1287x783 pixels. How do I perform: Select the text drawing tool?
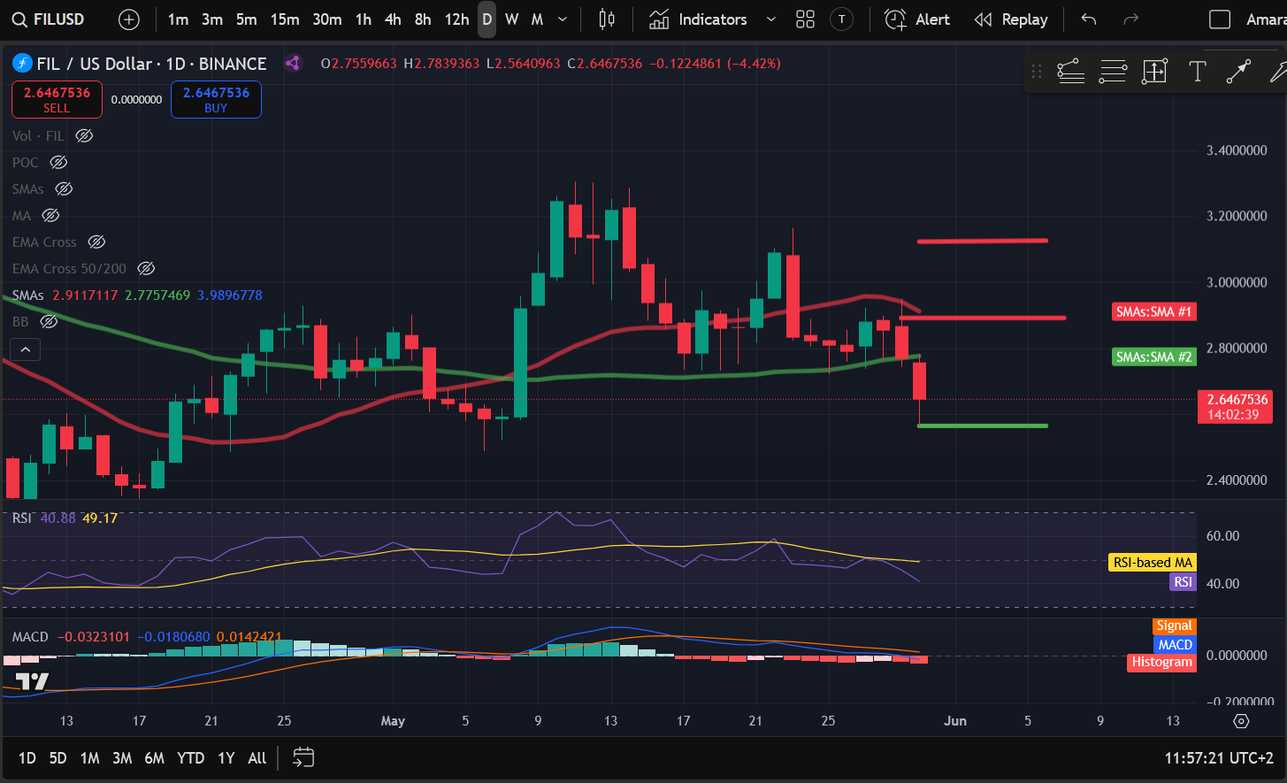[1197, 72]
